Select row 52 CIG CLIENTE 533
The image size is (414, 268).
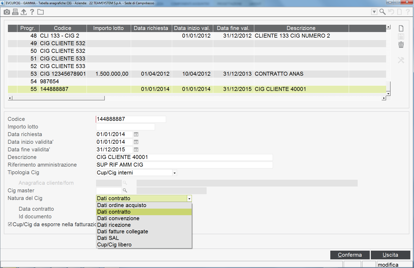(197, 66)
